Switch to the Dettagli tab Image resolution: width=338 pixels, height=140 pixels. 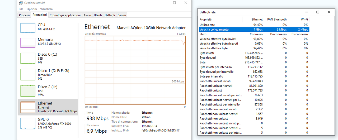(110, 15)
